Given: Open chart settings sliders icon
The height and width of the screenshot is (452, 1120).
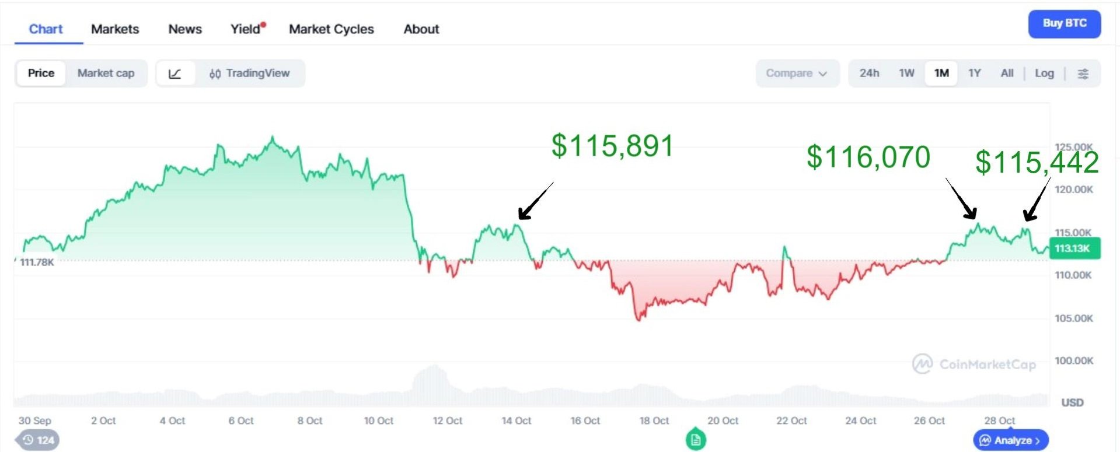Looking at the screenshot, I should click(x=1083, y=73).
